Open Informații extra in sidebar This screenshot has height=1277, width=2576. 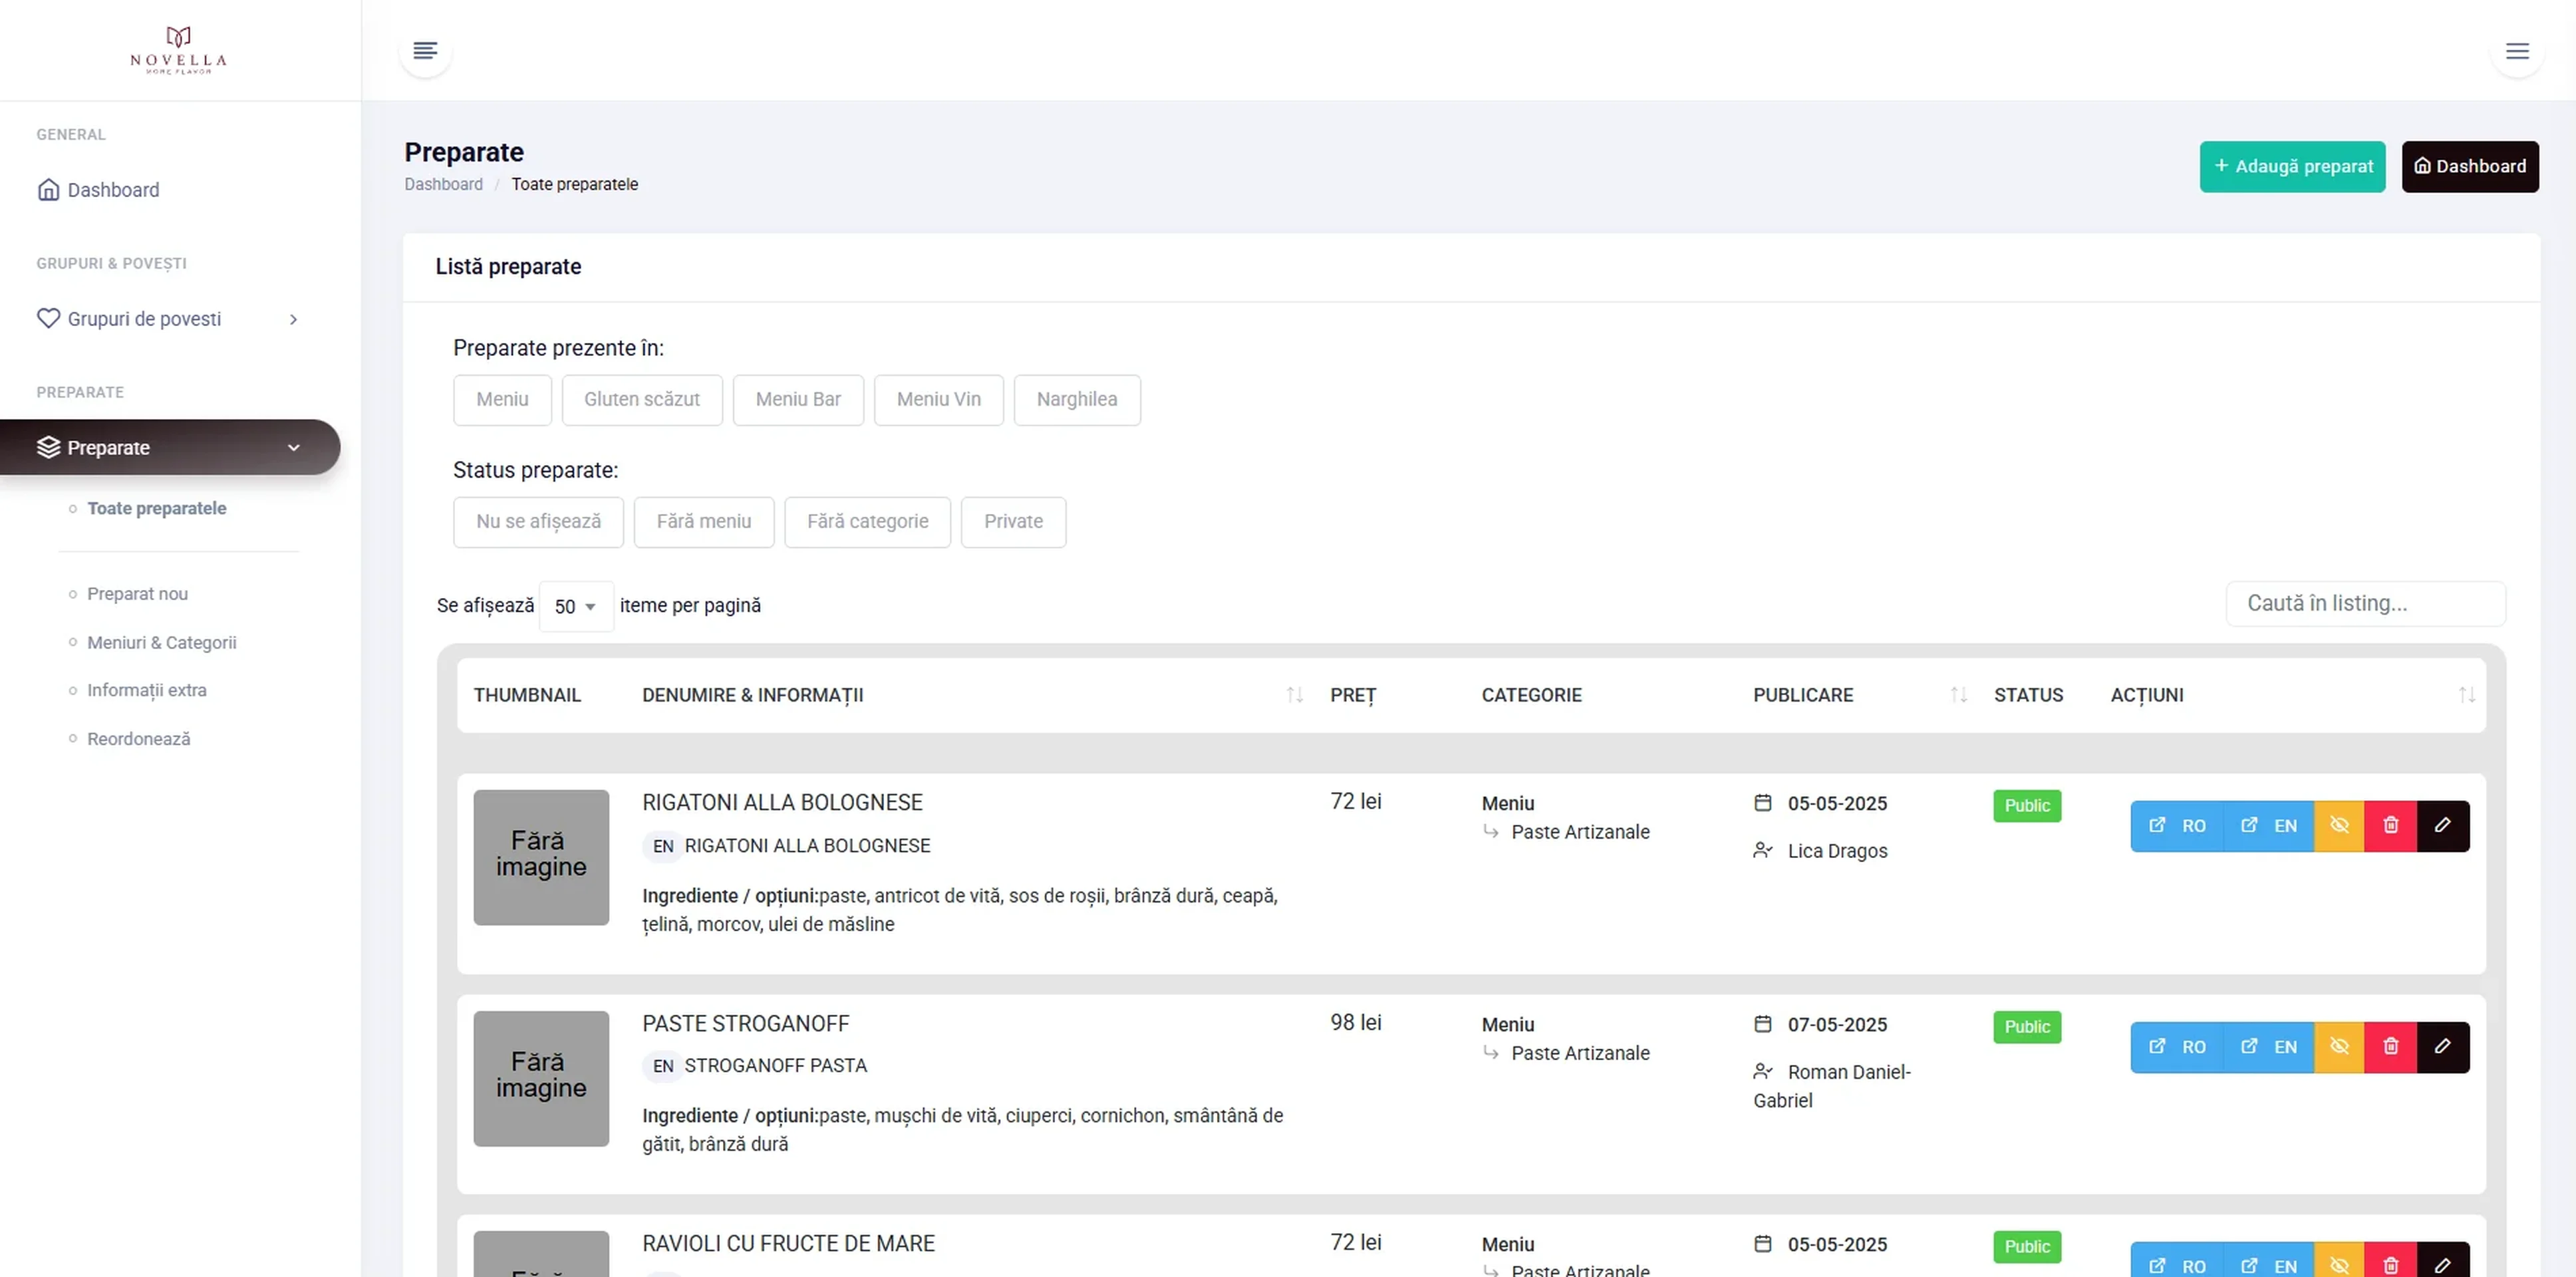tap(147, 690)
